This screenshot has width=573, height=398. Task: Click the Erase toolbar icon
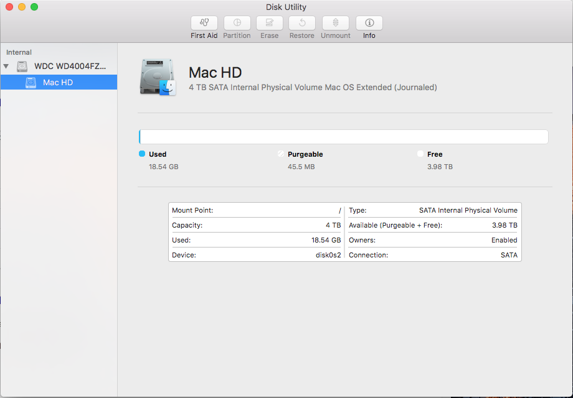269,23
